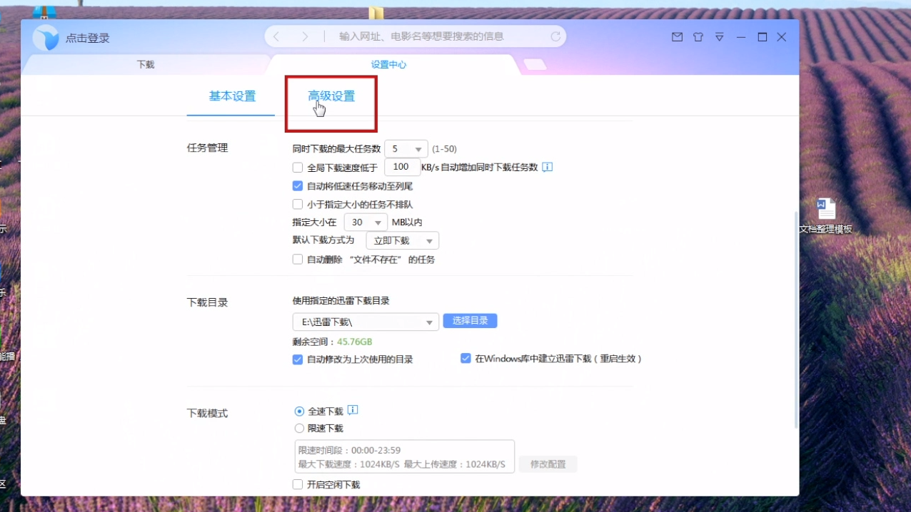Open the skin shirt icon
This screenshot has width=911, height=512.
[x=698, y=37]
